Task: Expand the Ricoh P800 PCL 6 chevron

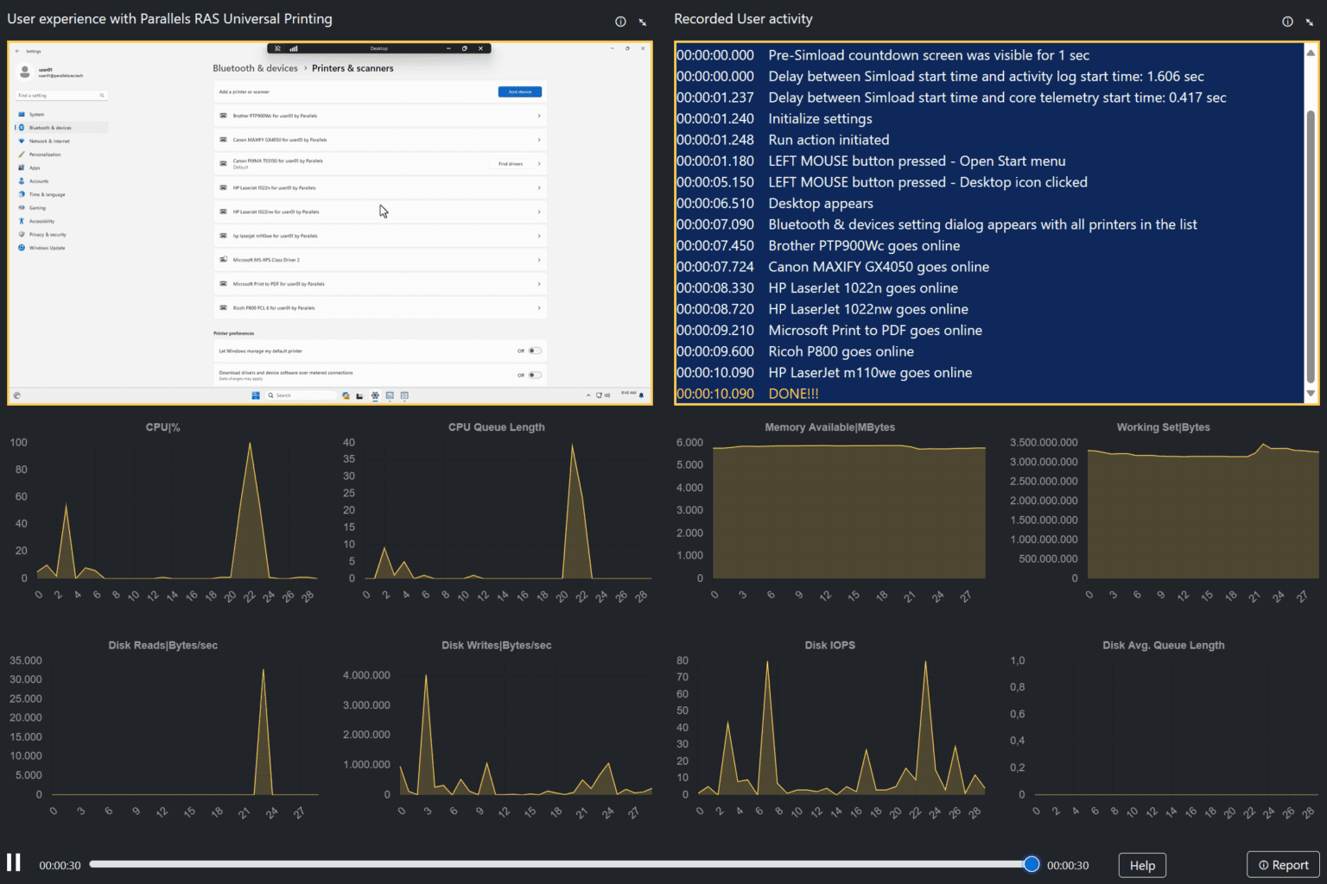Action: click(539, 307)
